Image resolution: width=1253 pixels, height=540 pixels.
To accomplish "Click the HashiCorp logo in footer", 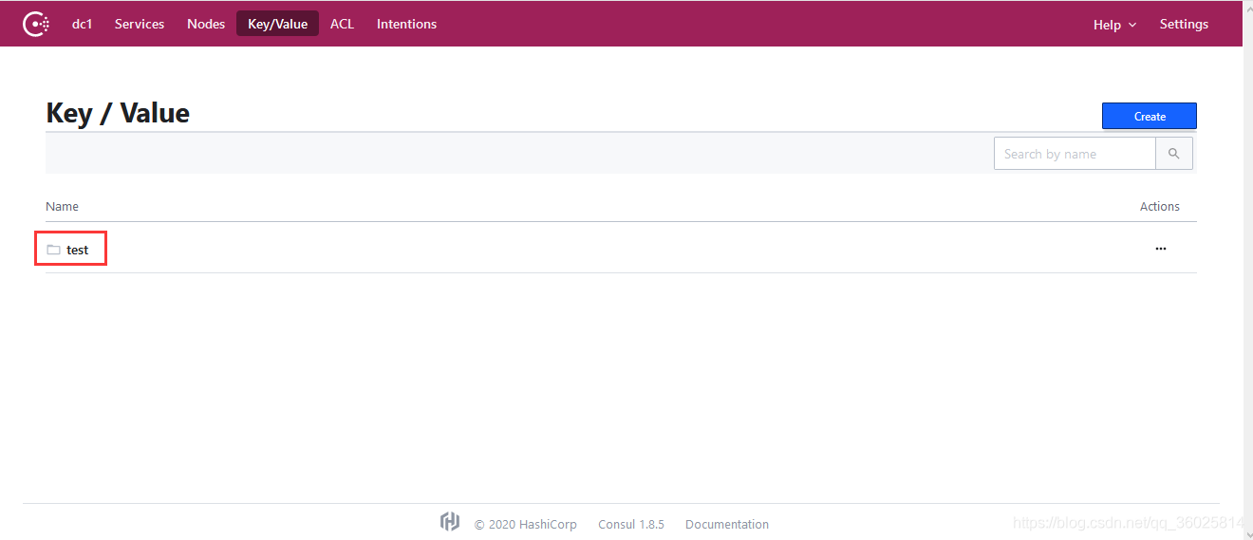I will [450, 521].
